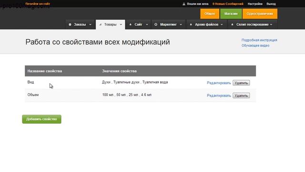Expand the Архив файлов dropdown arrow
Viewport: 305px width, 172px height.
(x=222, y=24)
